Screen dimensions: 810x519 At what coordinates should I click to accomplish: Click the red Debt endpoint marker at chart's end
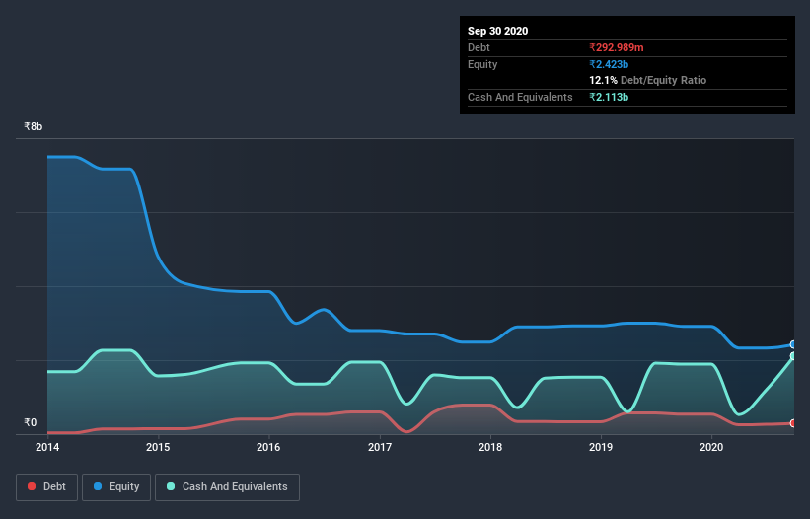coord(793,423)
